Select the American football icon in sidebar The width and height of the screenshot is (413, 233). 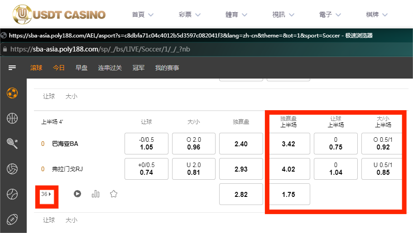coord(12,219)
